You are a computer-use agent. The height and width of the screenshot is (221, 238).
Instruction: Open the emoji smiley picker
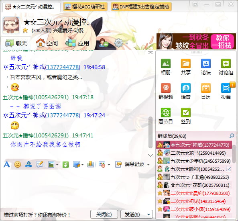tap(18, 164)
